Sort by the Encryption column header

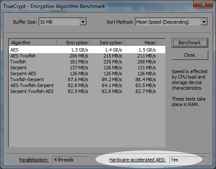tap(74, 43)
